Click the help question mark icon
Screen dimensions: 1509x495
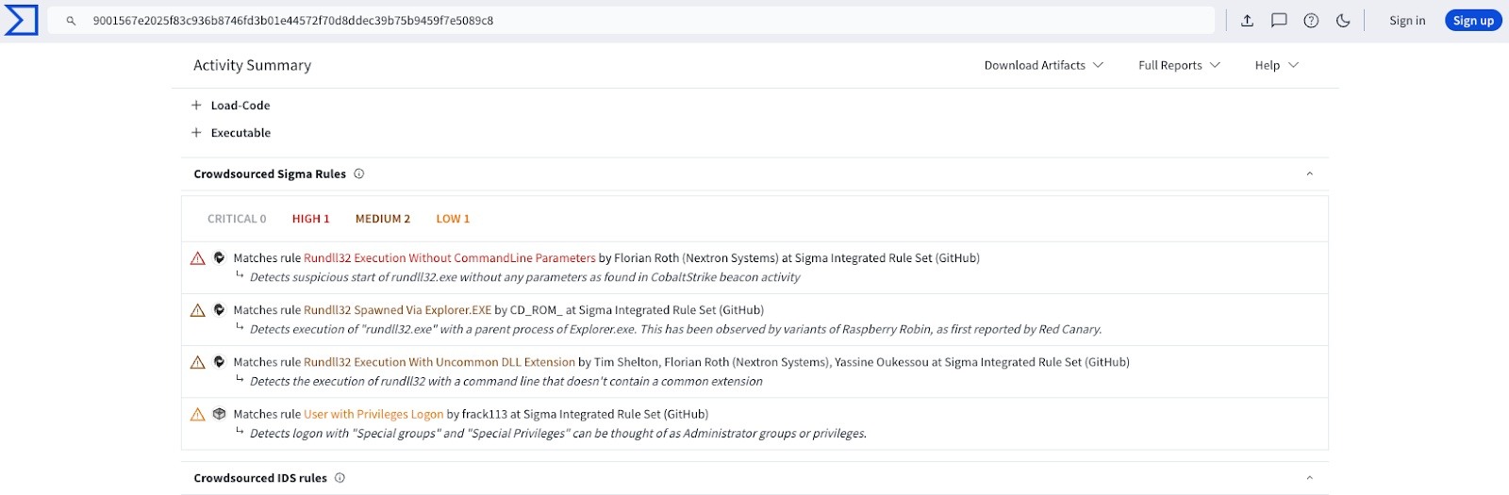[1311, 21]
